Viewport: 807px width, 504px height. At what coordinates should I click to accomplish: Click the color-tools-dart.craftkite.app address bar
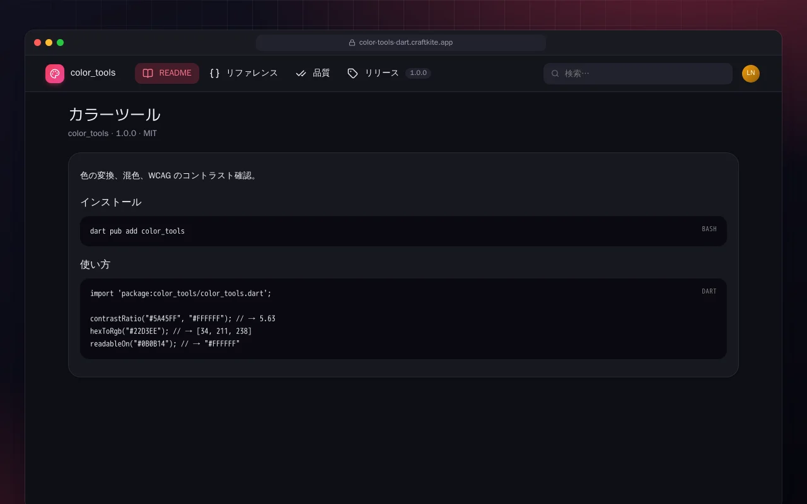coord(401,43)
